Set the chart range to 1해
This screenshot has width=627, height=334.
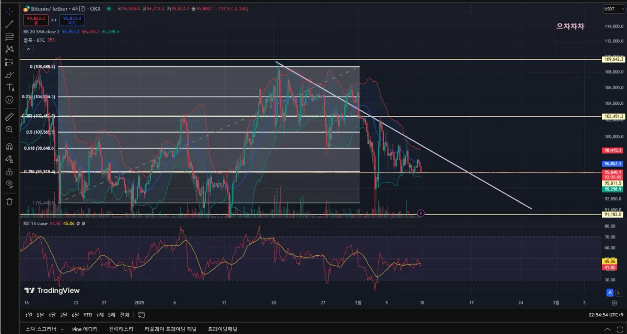99,315
